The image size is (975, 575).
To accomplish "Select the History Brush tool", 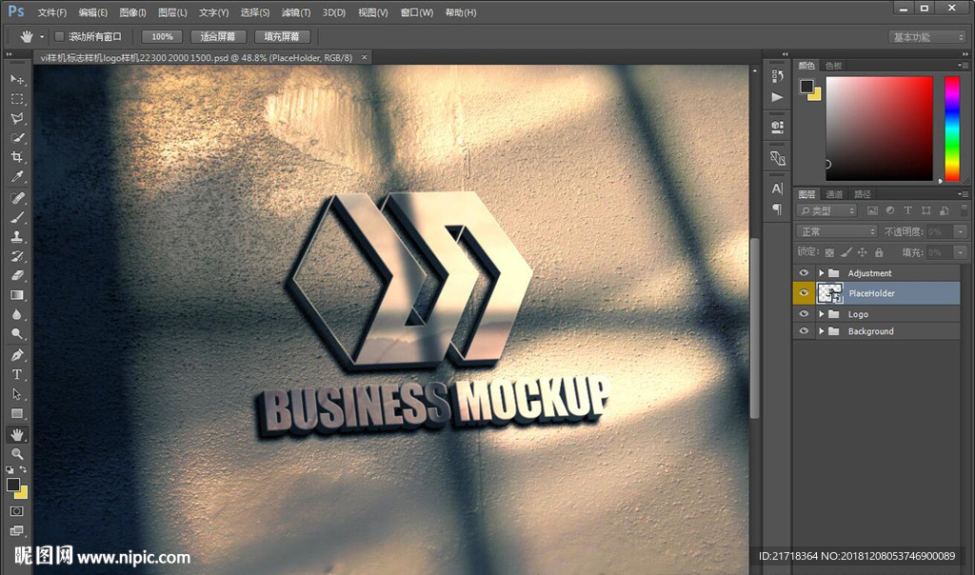I will [17, 256].
